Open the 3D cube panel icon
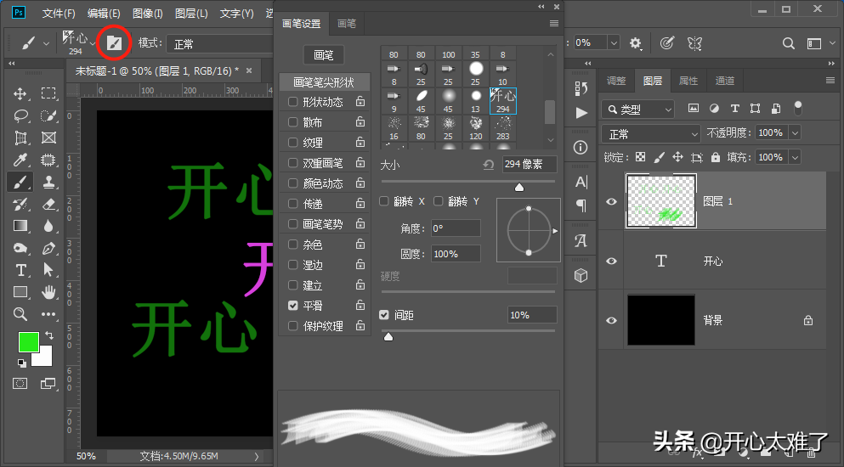The height and width of the screenshot is (467, 844). click(x=581, y=275)
